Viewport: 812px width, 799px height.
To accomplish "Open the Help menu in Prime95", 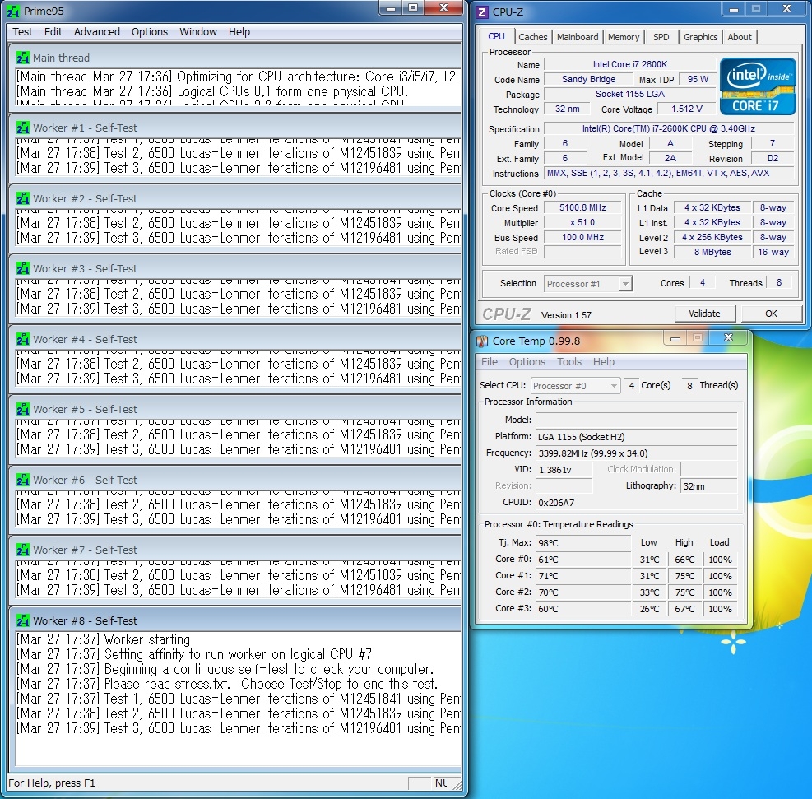I will (x=239, y=31).
